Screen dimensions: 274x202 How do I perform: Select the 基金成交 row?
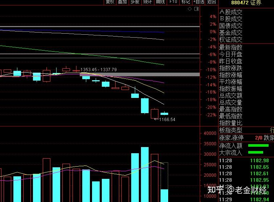[x=231, y=33]
